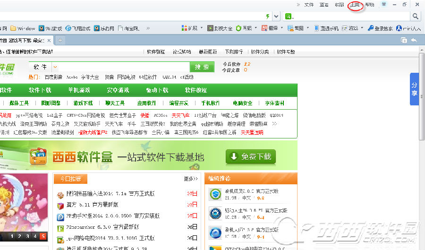The width and height of the screenshot is (425, 250).
Task: Open the 软件教程 top link
Action: coord(156,52)
